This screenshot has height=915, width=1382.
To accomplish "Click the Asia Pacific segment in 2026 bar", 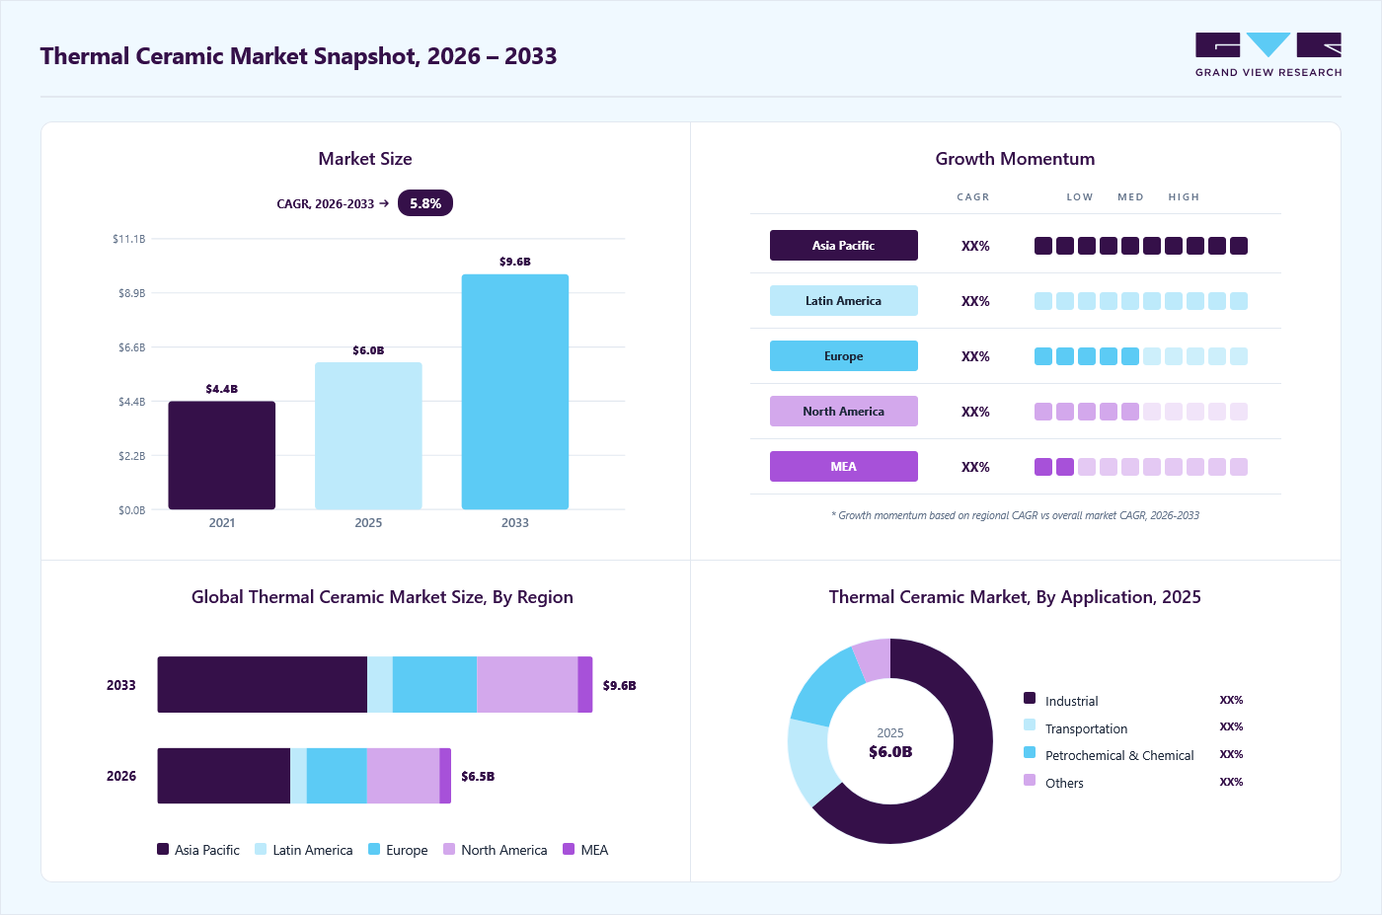I will [x=224, y=776].
